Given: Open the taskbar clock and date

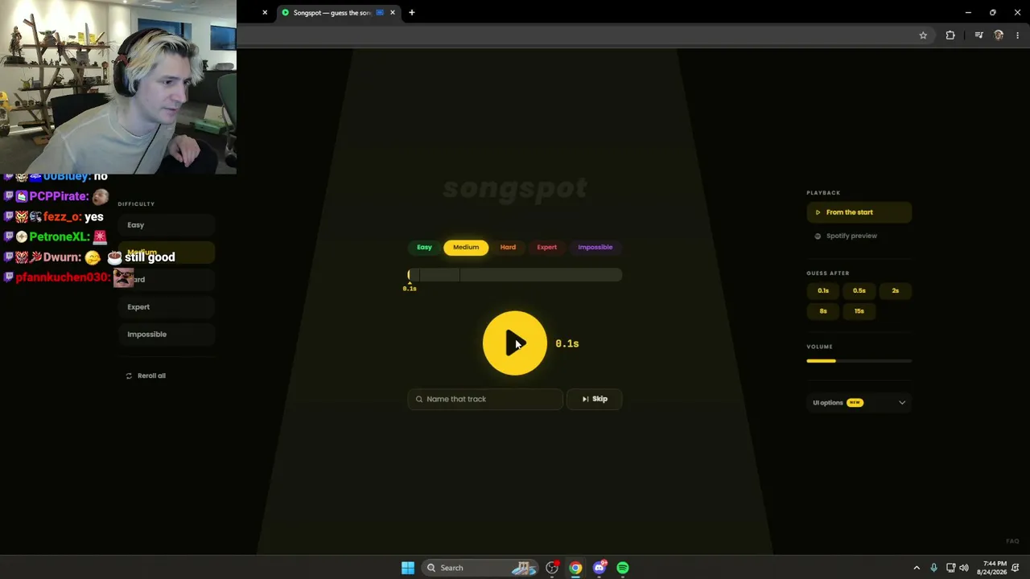Looking at the screenshot, I should (x=992, y=568).
